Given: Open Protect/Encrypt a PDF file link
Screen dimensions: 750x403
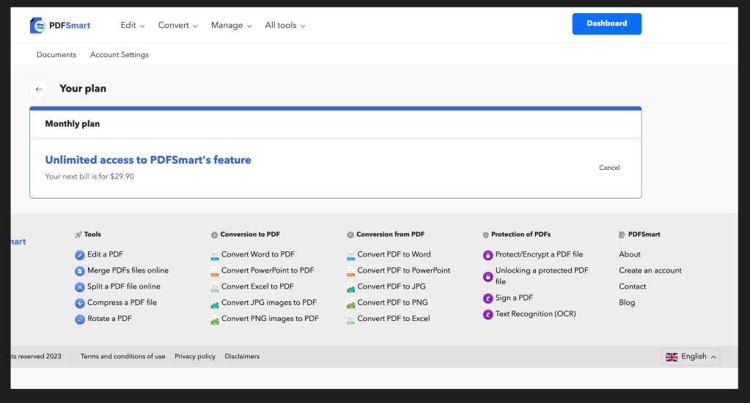Looking at the screenshot, I should (x=539, y=254).
